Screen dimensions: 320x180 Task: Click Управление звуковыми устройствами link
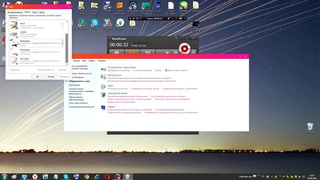tap(180, 89)
